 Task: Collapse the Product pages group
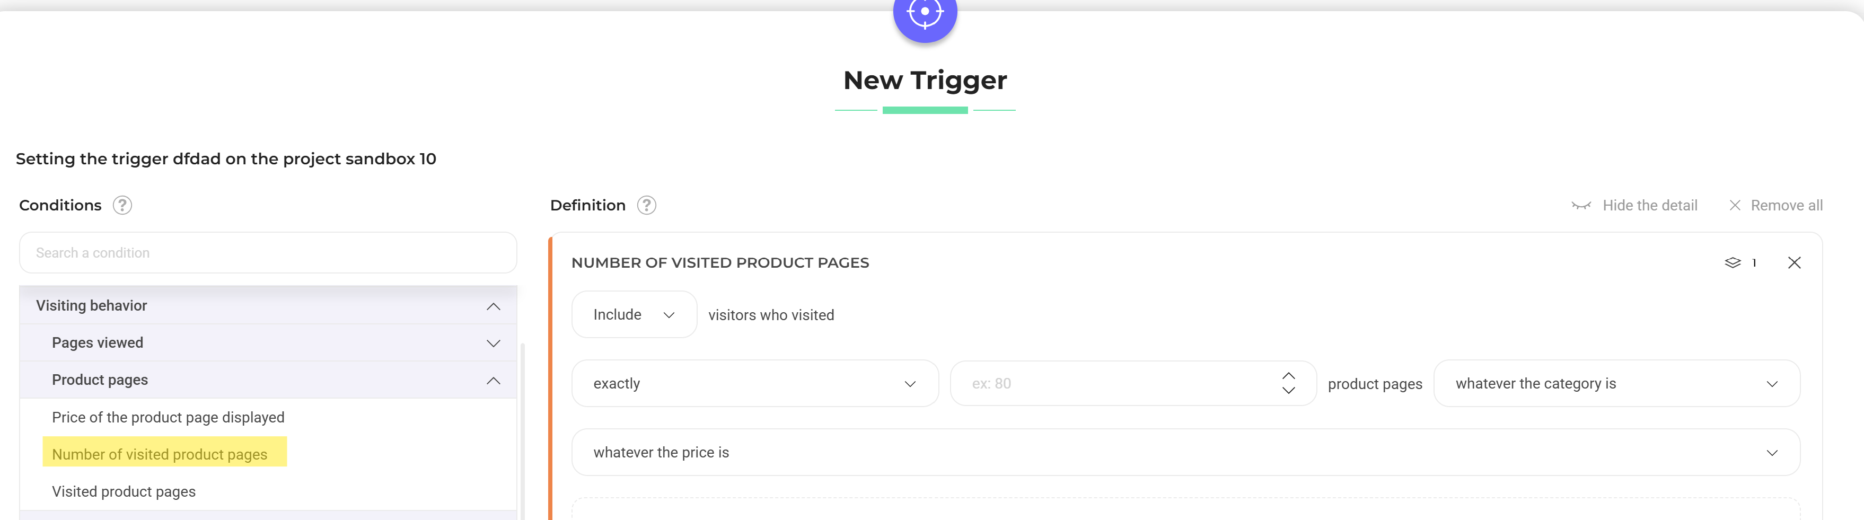tap(493, 381)
